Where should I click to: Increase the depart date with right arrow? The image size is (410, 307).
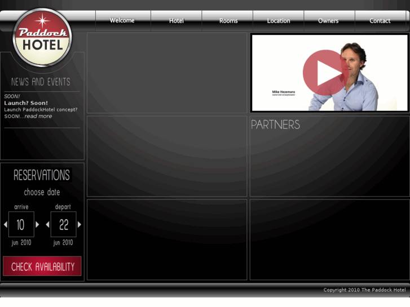(79, 224)
